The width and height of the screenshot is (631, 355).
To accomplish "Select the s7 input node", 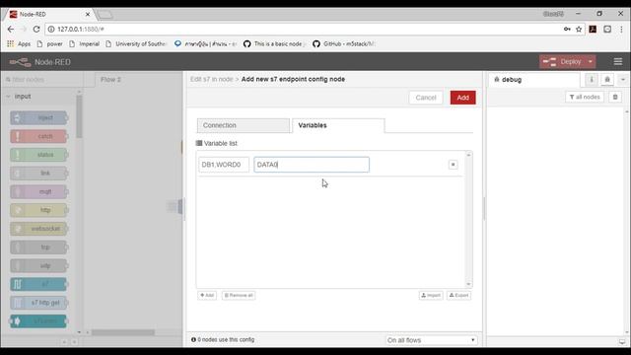I will (38, 284).
